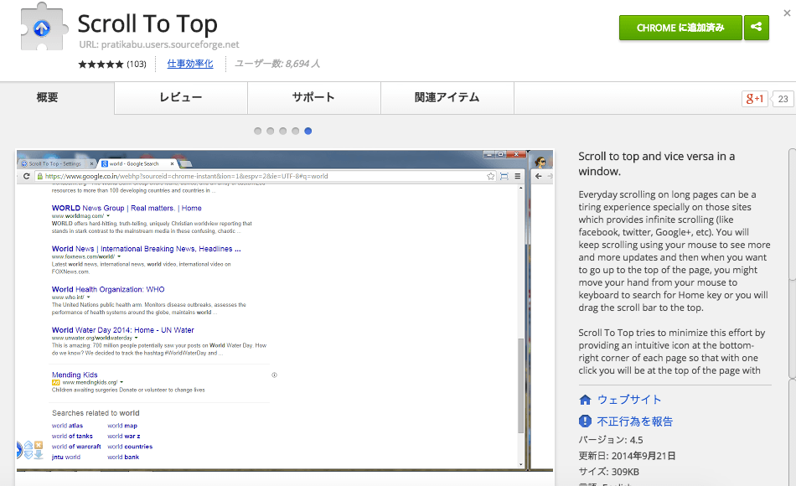The height and width of the screenshot is (486, 796).
Task: Click the 更新日: 2014年9月21日 text
Action: point(627,456)
